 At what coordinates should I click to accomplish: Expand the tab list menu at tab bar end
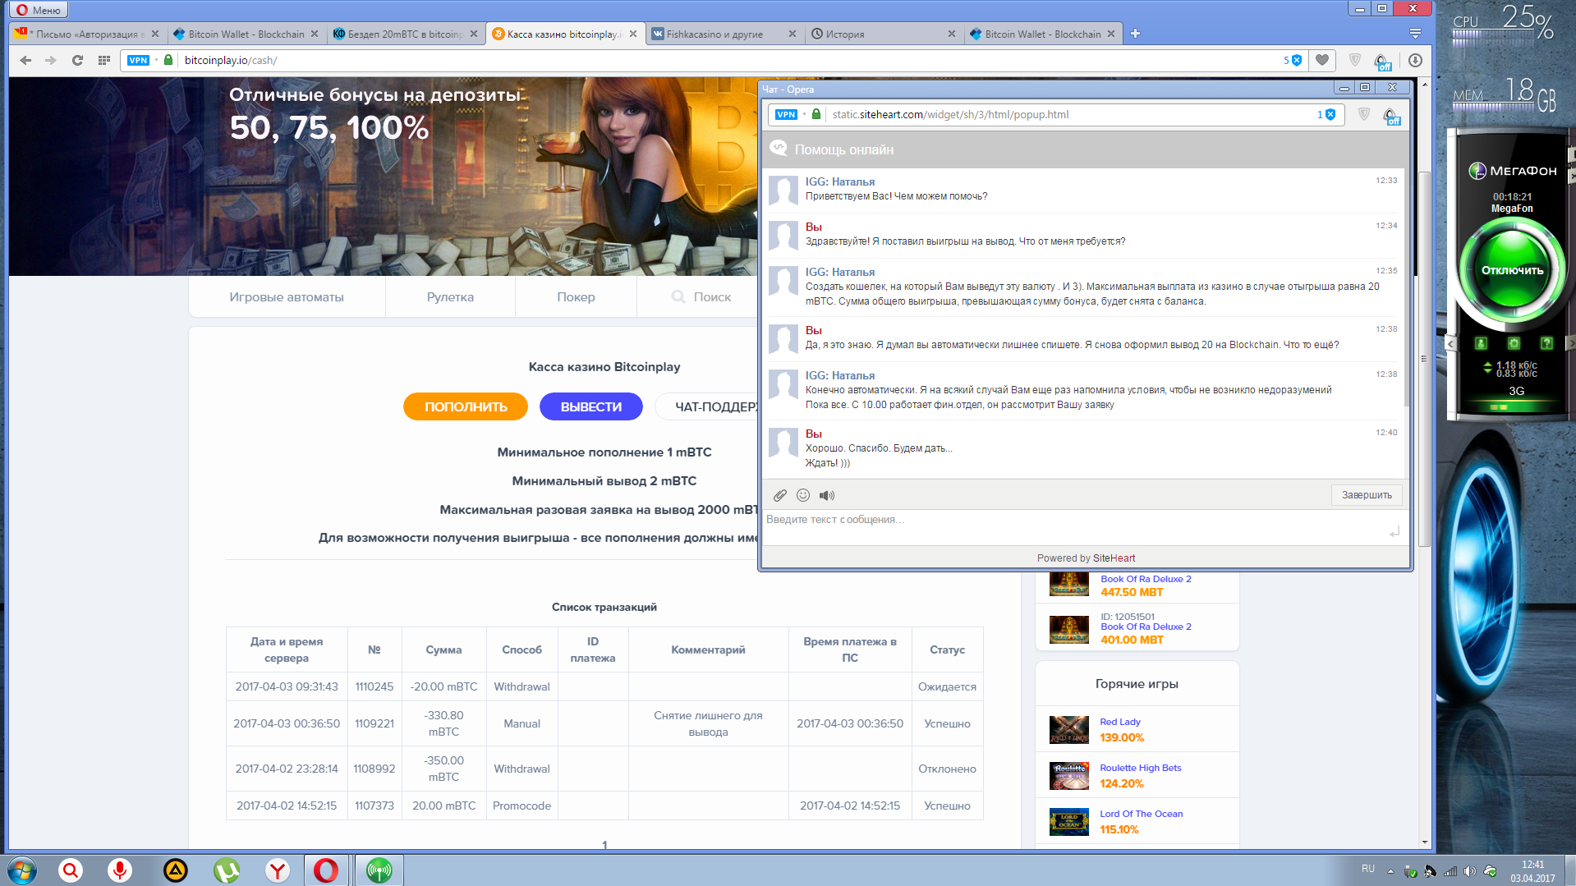[x=1415, y=34]
